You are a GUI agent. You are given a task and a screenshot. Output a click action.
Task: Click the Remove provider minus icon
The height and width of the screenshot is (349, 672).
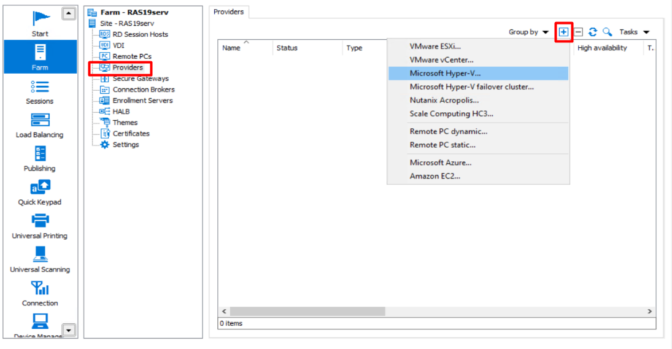click(578, 32)
